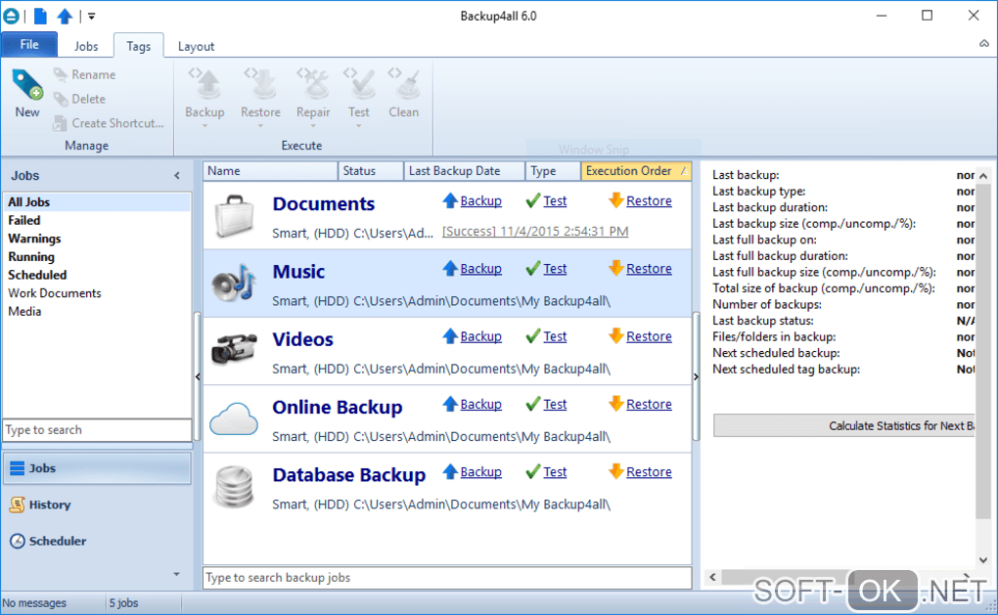Viewport: 998px width, 615px height.
Task: Sort by the Type column header
Action: point(553,171)
